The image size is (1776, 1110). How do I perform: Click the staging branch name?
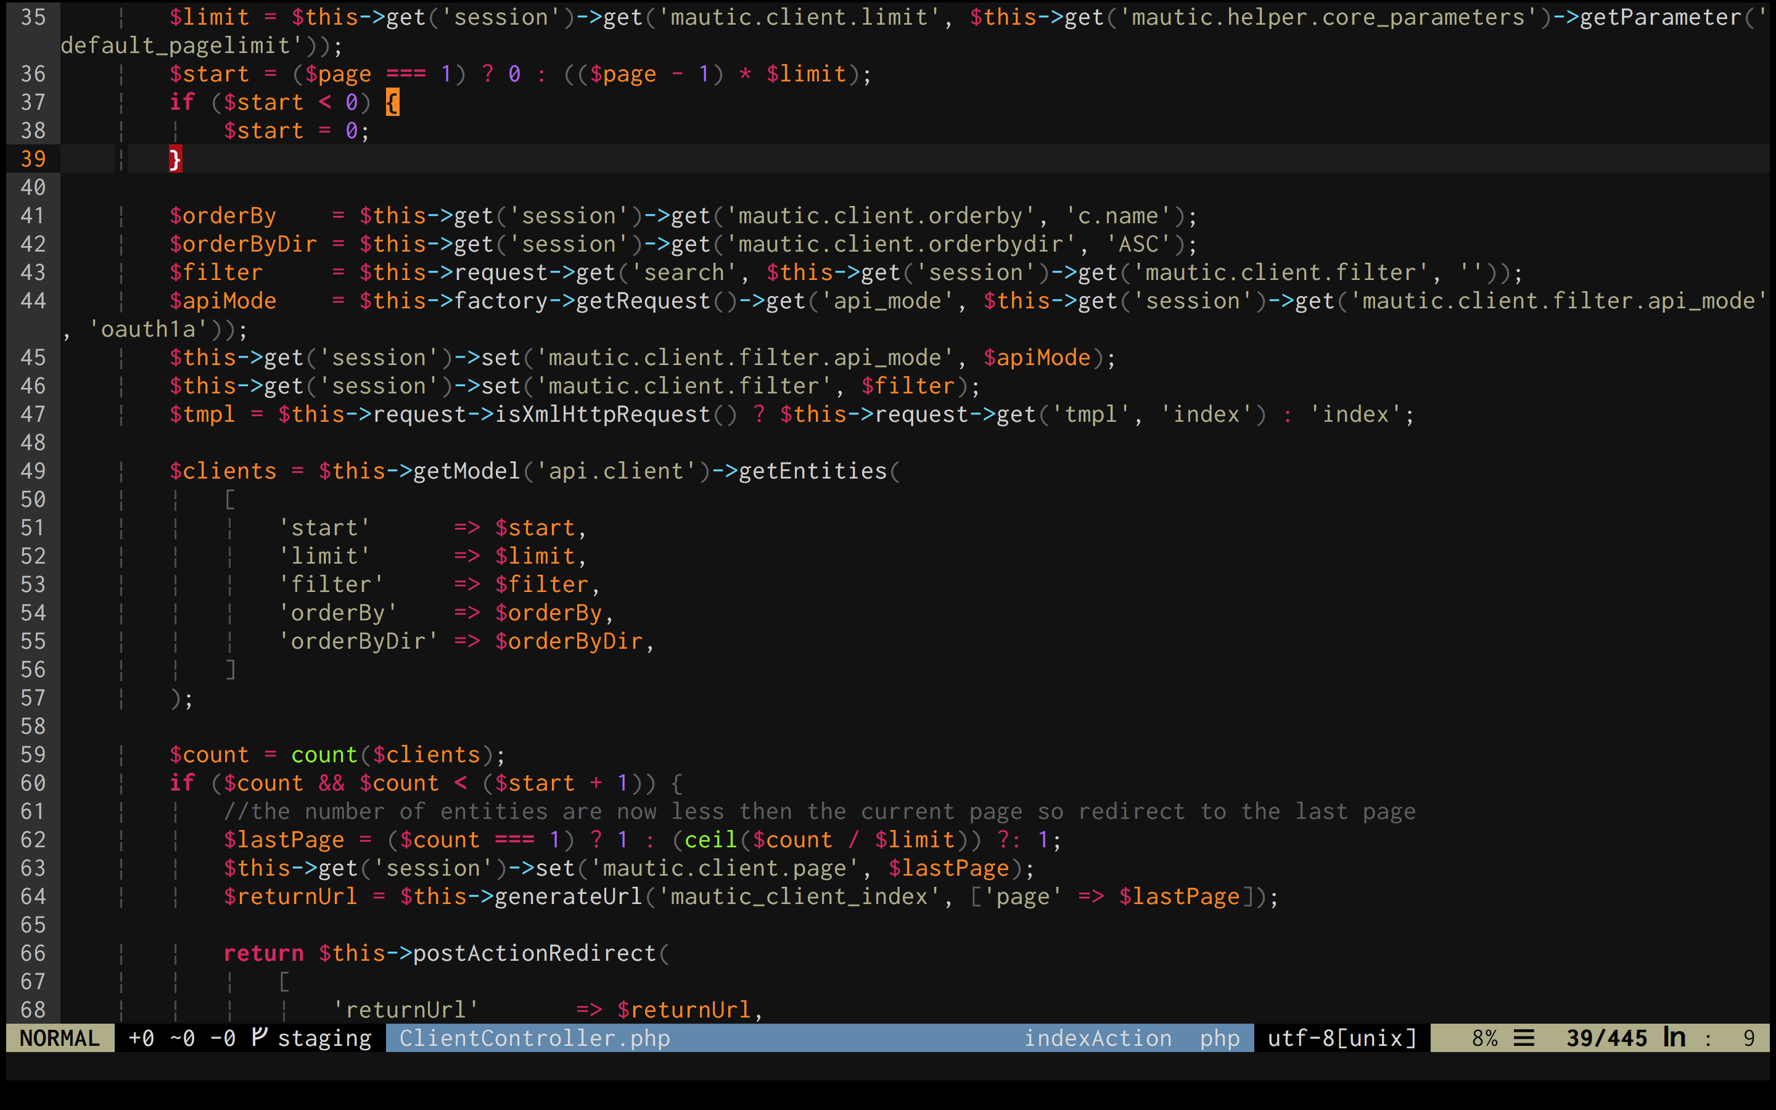tap(324, 1038)
